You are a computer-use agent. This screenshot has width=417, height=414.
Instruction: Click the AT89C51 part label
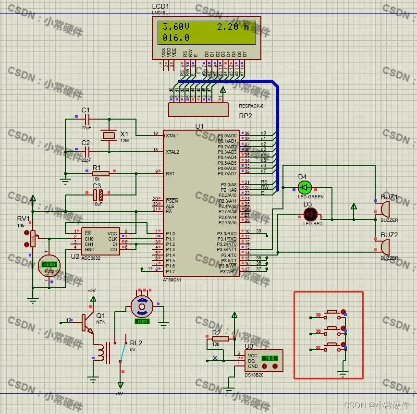click(x=172, y=280)
